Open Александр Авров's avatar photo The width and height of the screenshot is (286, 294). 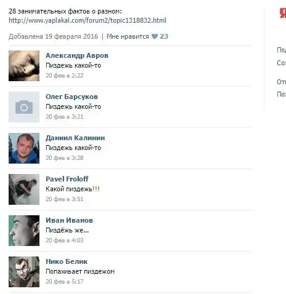tap(24, 66)
